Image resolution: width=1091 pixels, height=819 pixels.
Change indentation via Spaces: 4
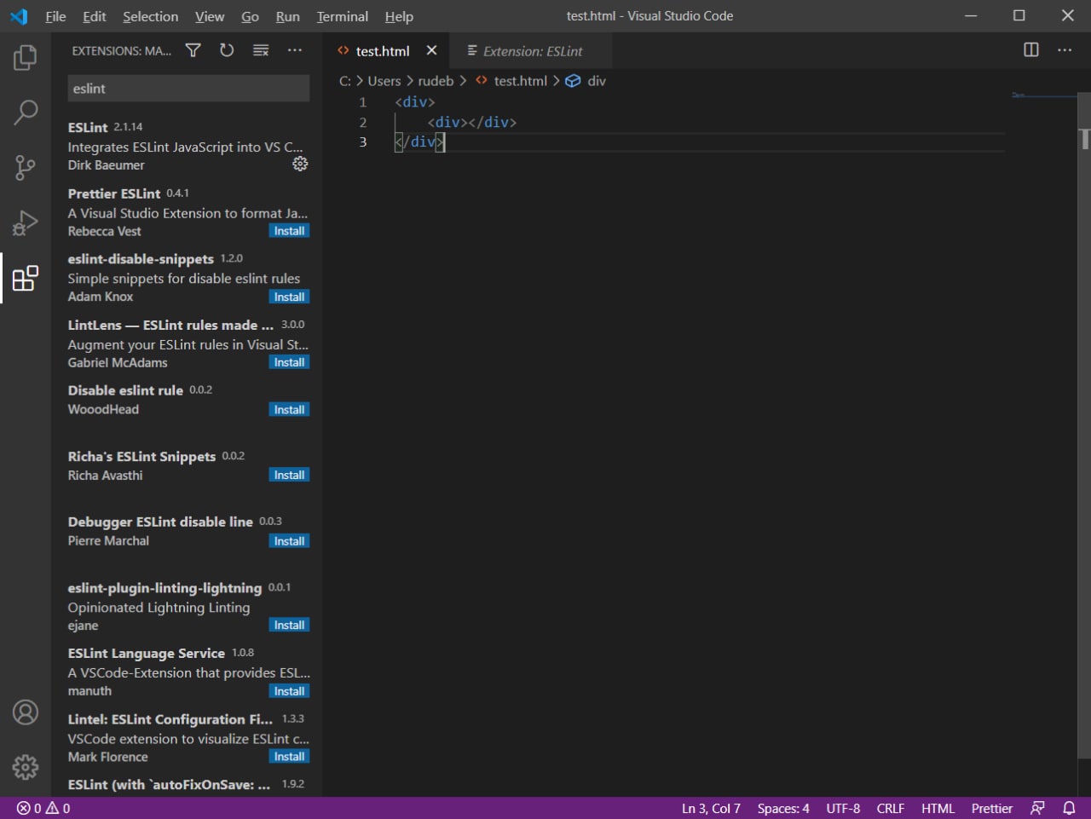(783, 808)
